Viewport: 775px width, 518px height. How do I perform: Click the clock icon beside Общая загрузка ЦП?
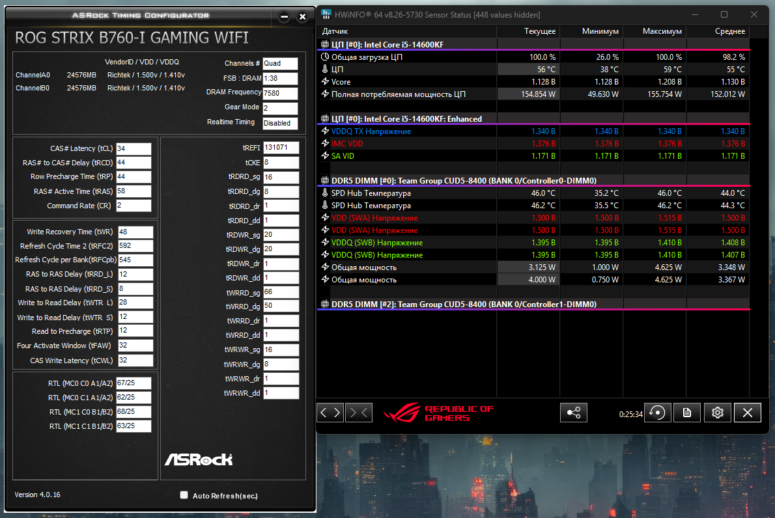coord(325,57)
